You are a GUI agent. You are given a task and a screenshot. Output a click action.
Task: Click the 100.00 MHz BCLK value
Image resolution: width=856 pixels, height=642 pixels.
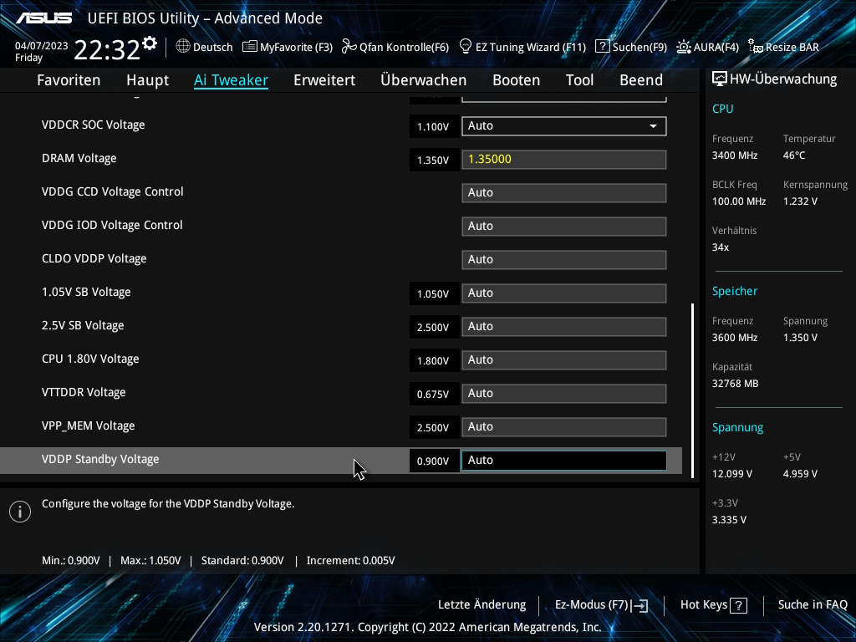[739, 201]
